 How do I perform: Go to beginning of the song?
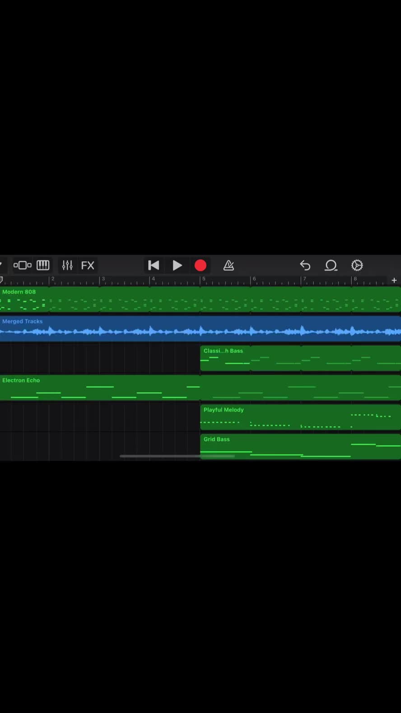pos(154,265)
